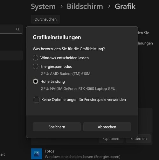Click 'Windows entscheiden lassen (Energiesparen)' text under Fotos
This screenshot has height=160, width=159.
click(83, 157)
